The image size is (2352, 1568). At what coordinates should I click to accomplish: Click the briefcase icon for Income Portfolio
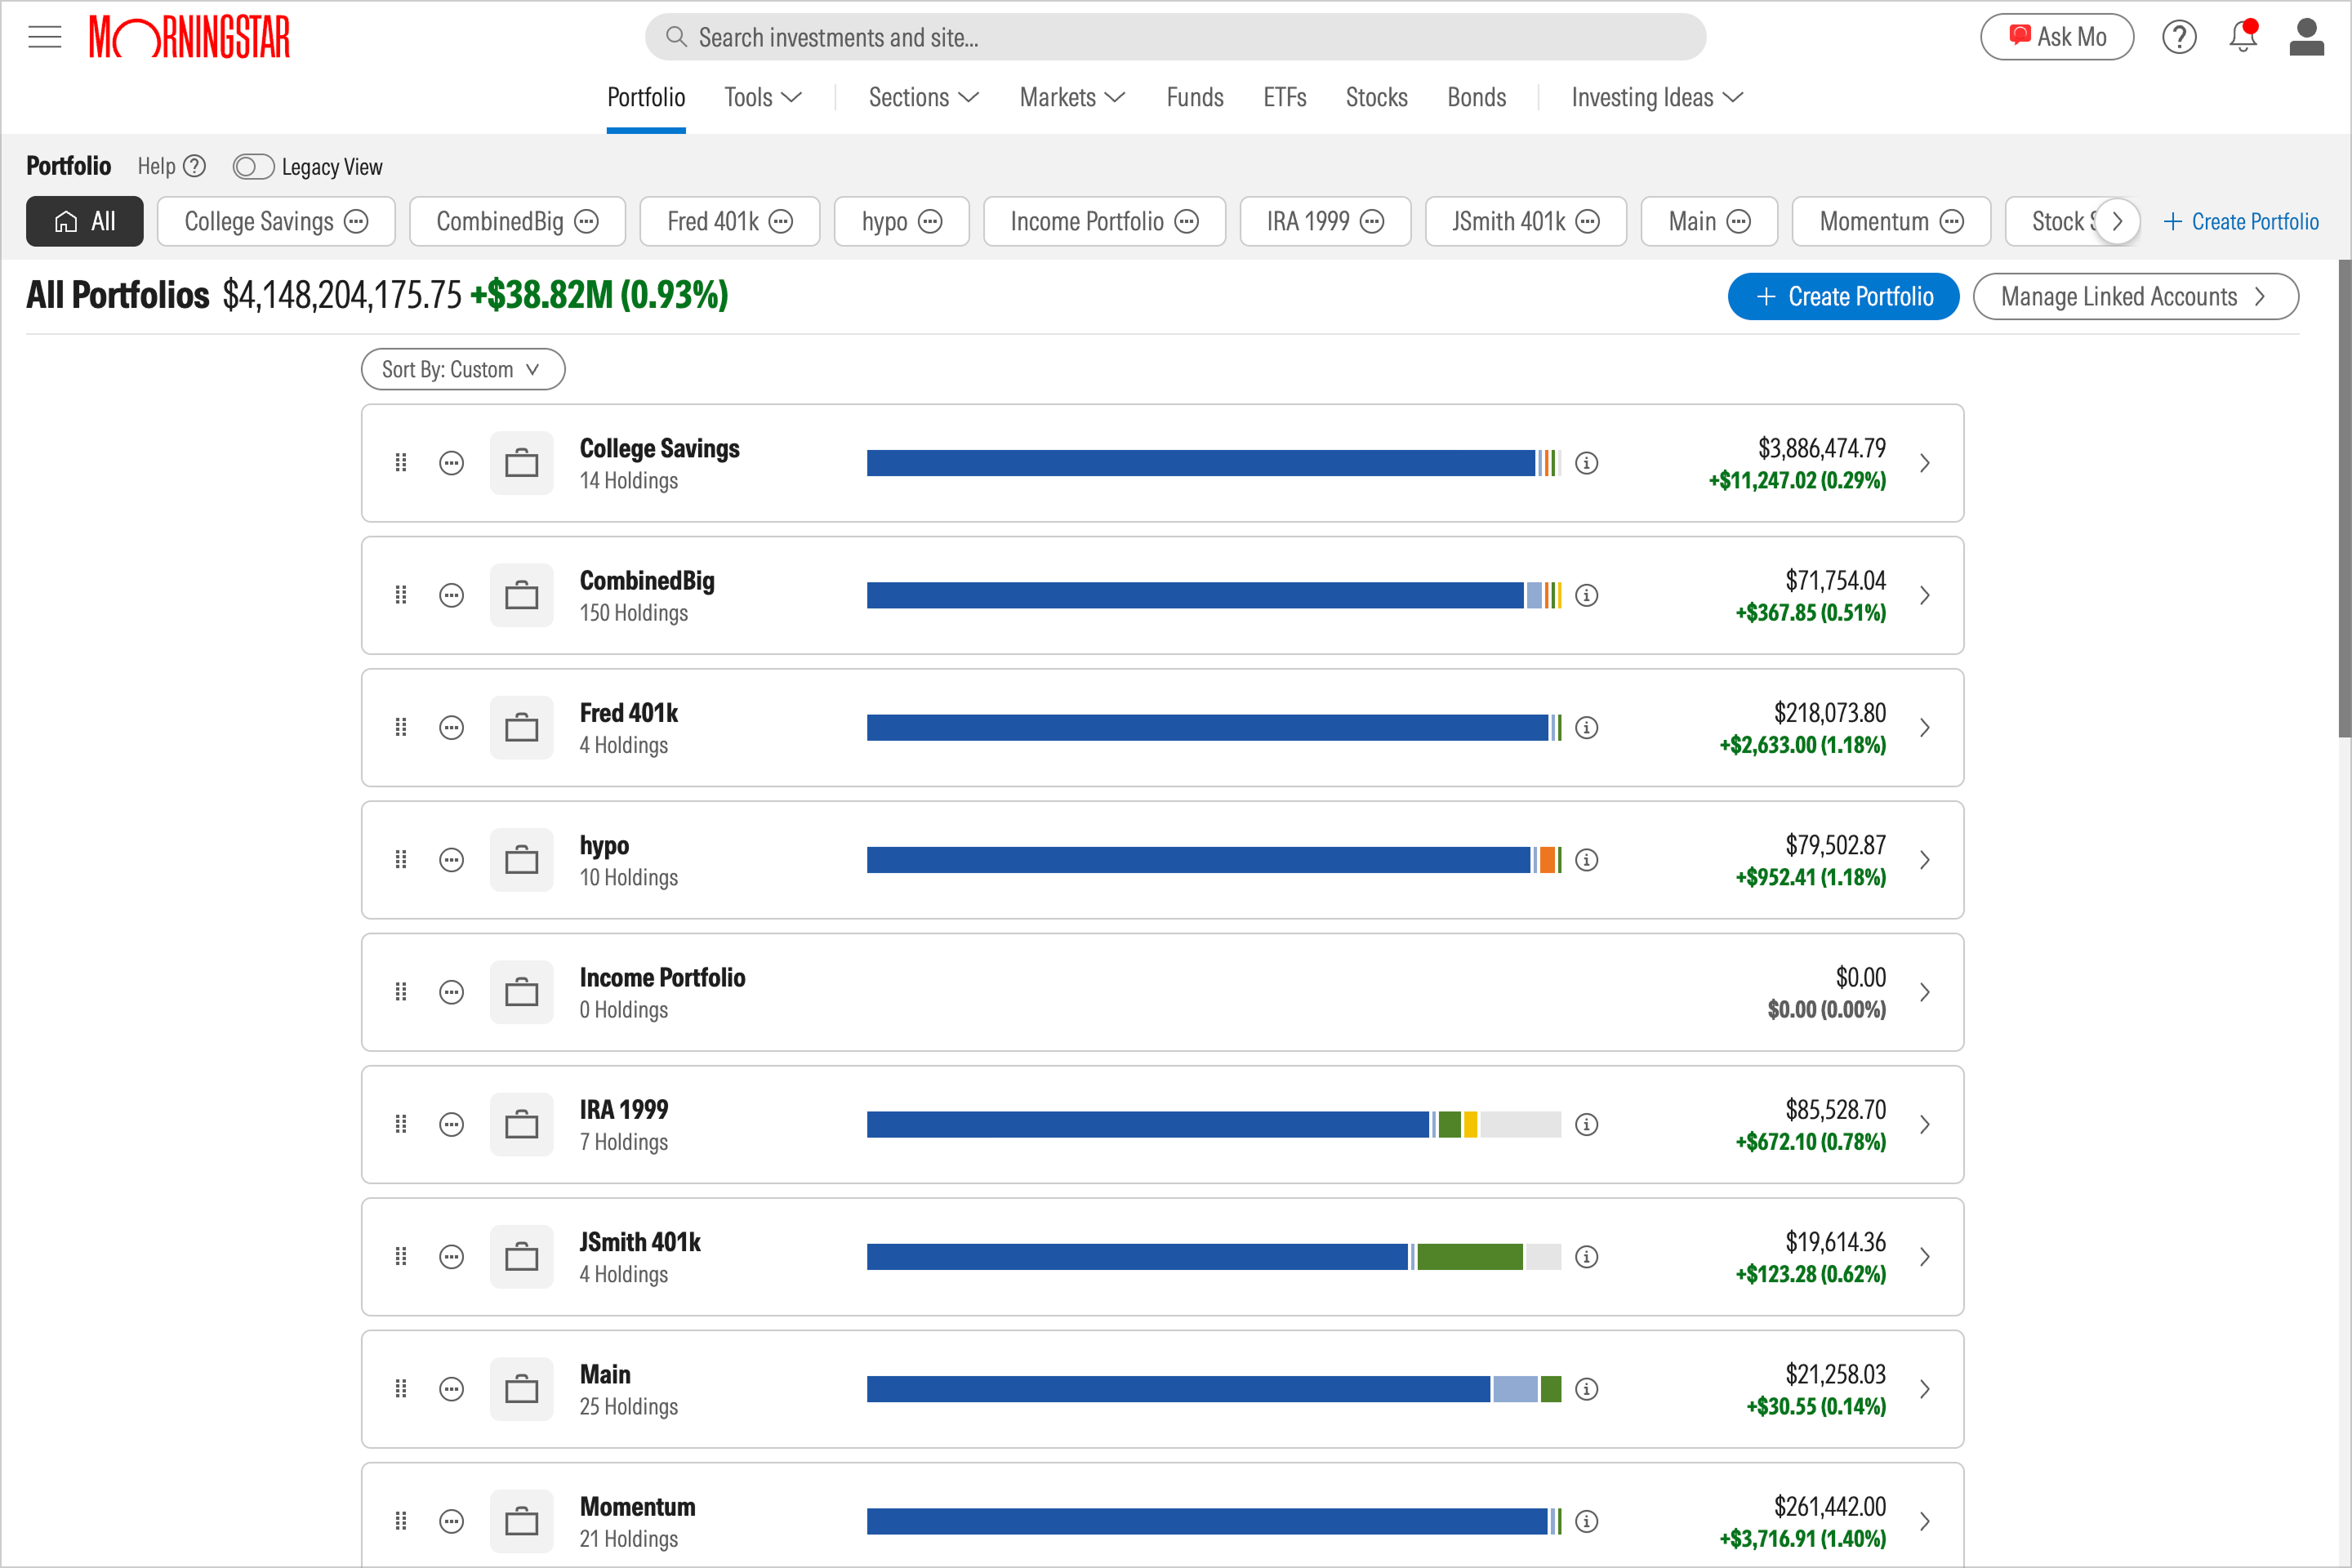tap(521, 991)
